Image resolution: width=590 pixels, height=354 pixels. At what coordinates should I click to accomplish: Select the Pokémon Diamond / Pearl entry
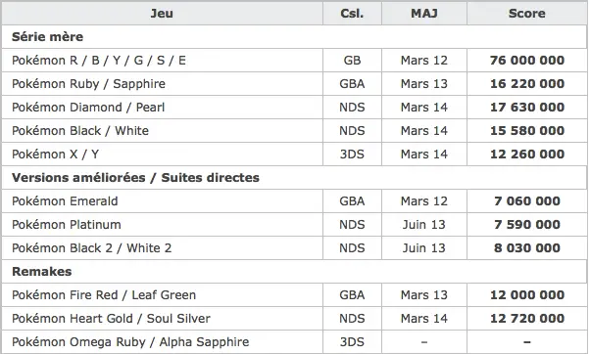pos(88,108)
